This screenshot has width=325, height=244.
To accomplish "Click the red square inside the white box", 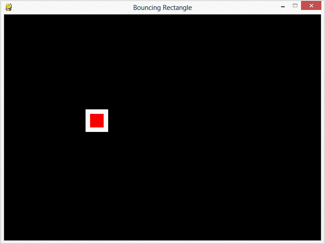I will point(97,121).
